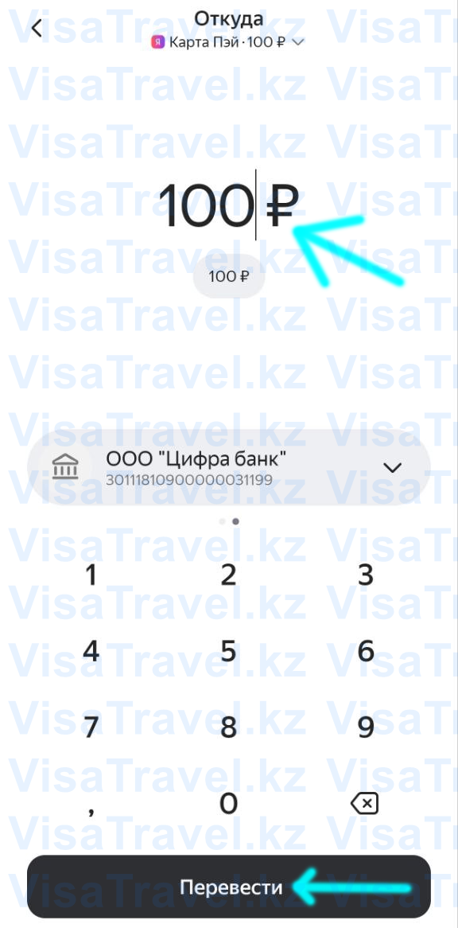This screenshot has height=928, width=458.
Task: Focus the 100 ₽ amount field
Action: pos(229,205)
